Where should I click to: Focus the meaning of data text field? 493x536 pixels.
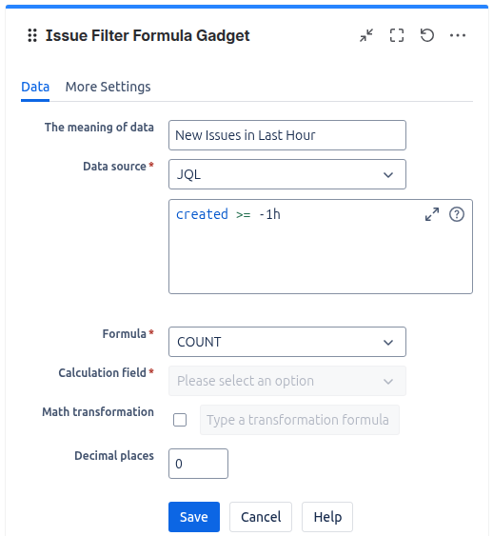pos(287,135)
